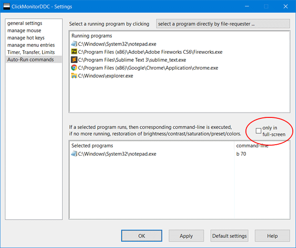Select a program directly by file-requester
The width and height of the screenshot is (296, 248).
point(223,24)
